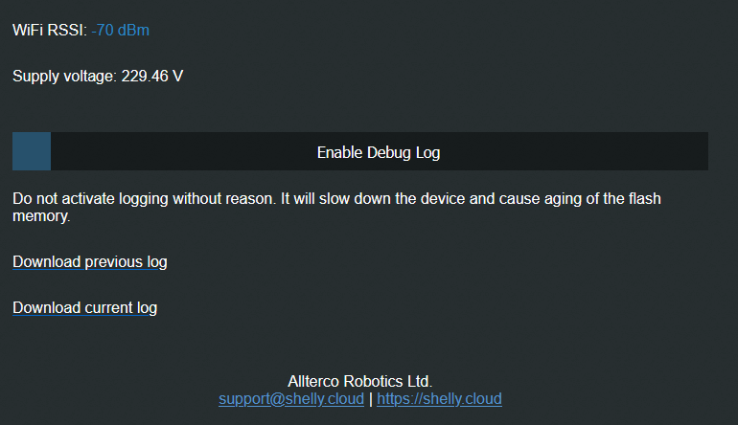The image size is (738, 425).
Task: Visit the https://shelly.cloud website link
Action: click(x=439, y=398)
